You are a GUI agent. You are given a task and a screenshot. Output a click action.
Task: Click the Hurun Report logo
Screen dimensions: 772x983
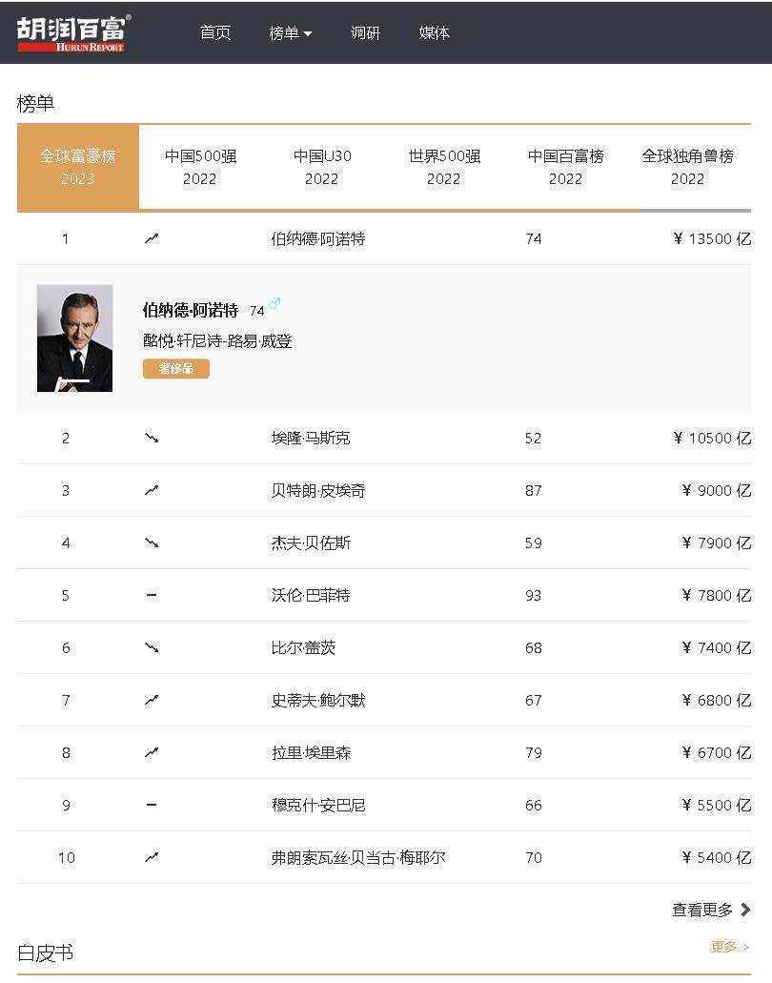pyautogui.click(x=73, y=32)
